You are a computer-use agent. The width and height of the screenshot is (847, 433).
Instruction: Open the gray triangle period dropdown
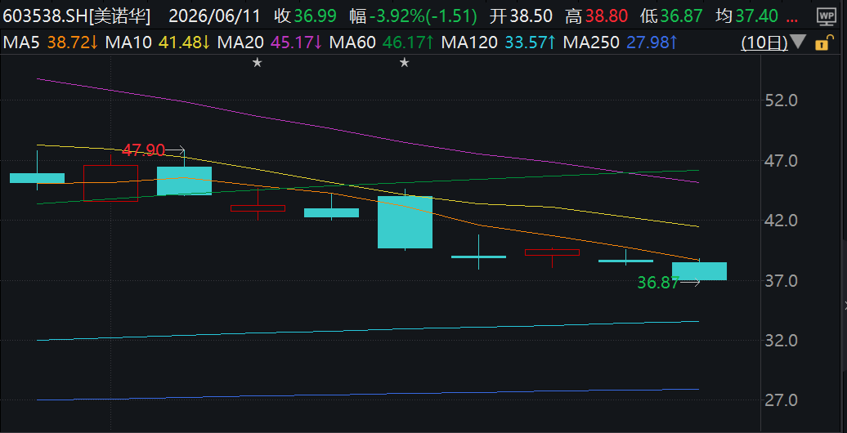click(798, 42)
